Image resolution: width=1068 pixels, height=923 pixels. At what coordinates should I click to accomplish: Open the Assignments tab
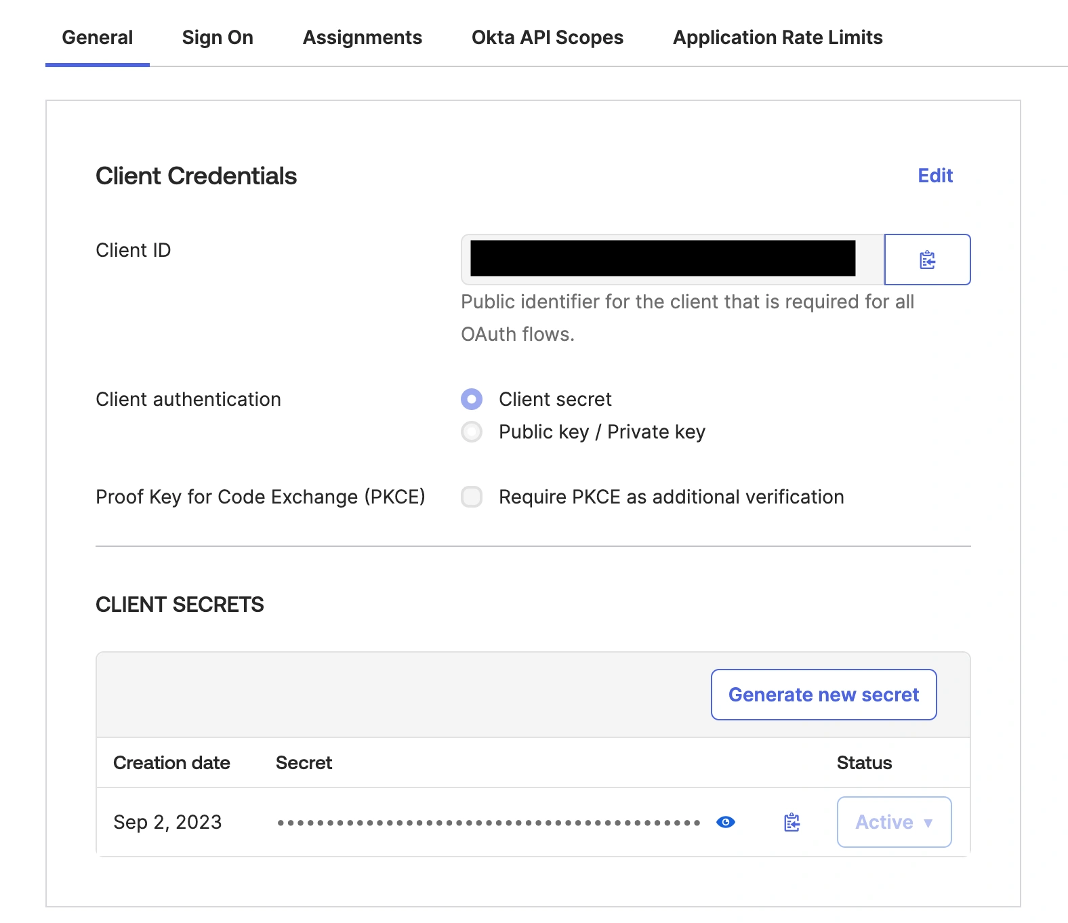[x=363, y=37]
